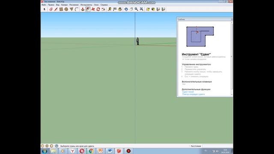The height and width of the screenshot is (154, 274).
Task: Switch to SketchUp taskbar button
Action: click(119, 151)
